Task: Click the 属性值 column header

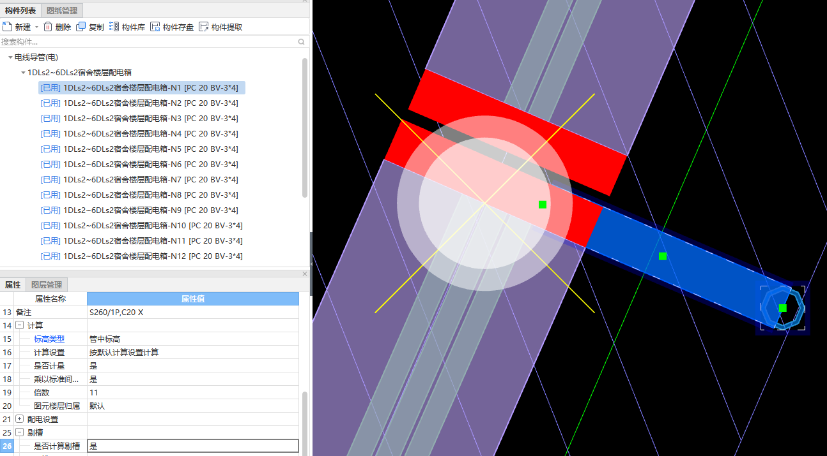Action: [x=193, y=298]
